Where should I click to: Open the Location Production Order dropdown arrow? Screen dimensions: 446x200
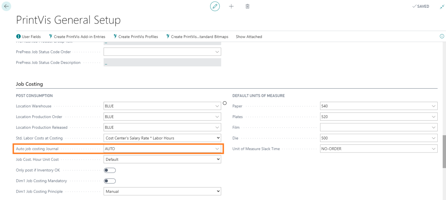(217, 117)
